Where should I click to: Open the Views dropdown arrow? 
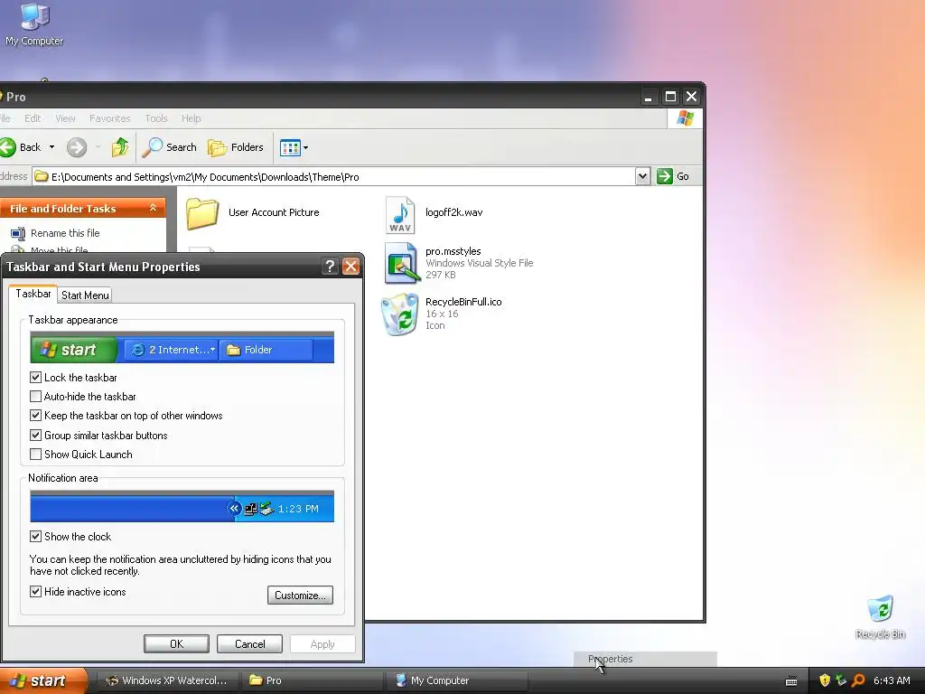(x=305, y=147)
